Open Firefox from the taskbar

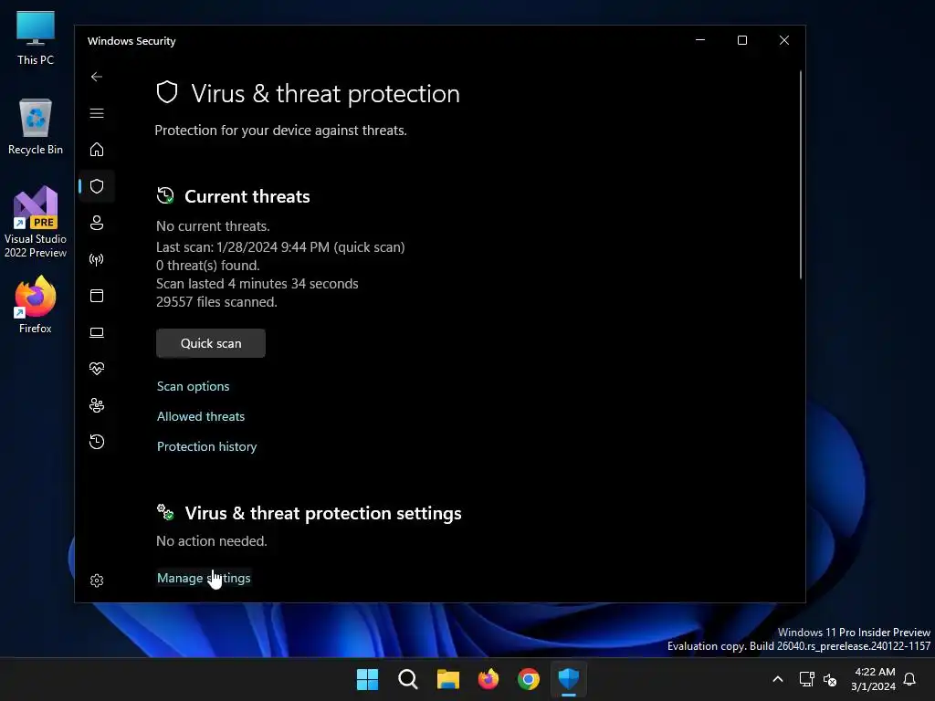pyautogui.click(x=489, y=679)
